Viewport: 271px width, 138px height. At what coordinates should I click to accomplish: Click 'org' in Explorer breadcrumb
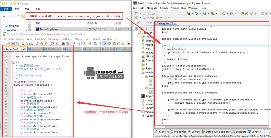[x=89, y=16]
